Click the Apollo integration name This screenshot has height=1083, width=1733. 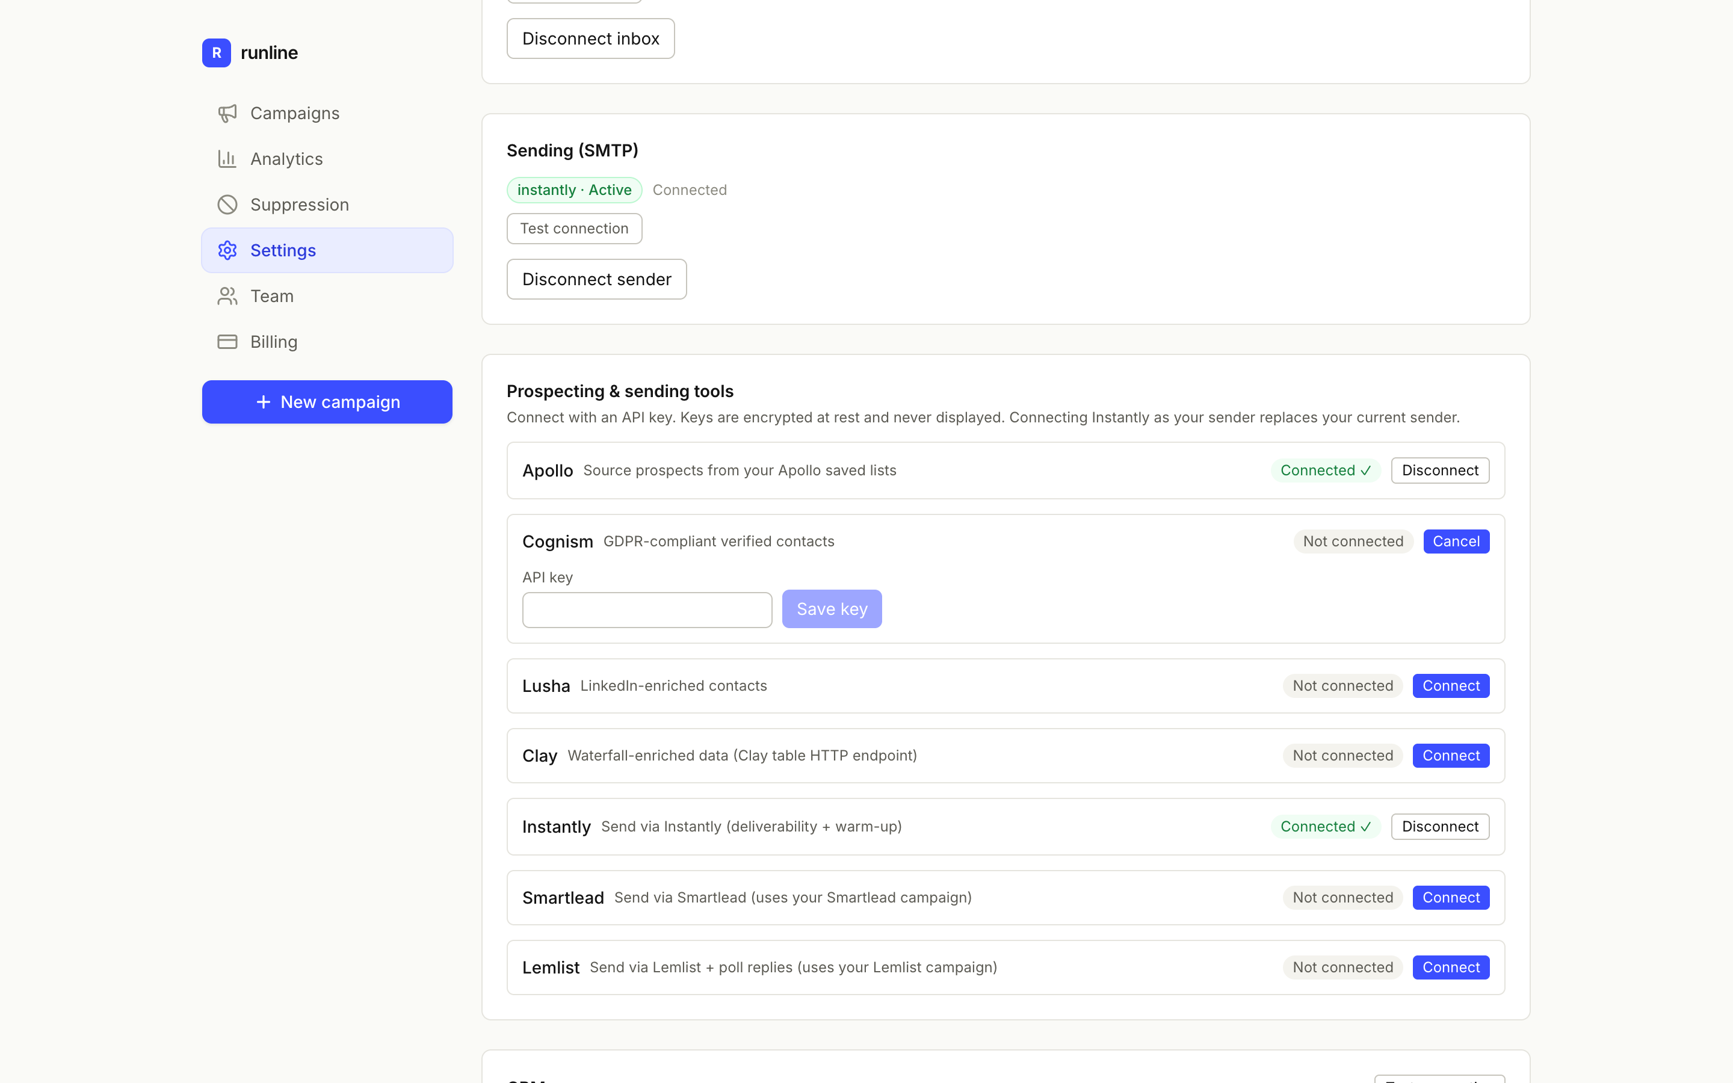point(548,471)
